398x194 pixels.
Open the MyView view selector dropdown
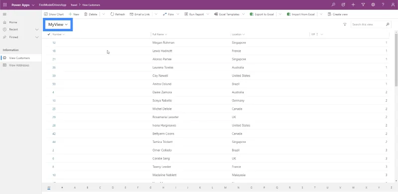(58, 25)
